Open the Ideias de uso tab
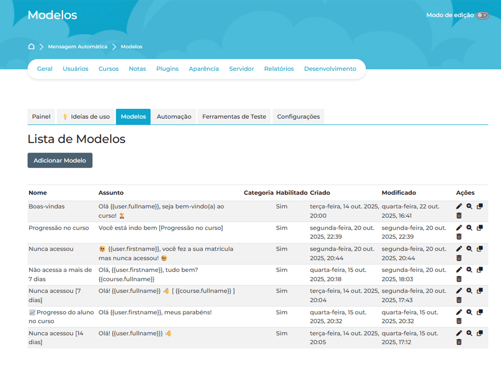The width and height of the screenshot is (501, 368). (x=87, y=117)
